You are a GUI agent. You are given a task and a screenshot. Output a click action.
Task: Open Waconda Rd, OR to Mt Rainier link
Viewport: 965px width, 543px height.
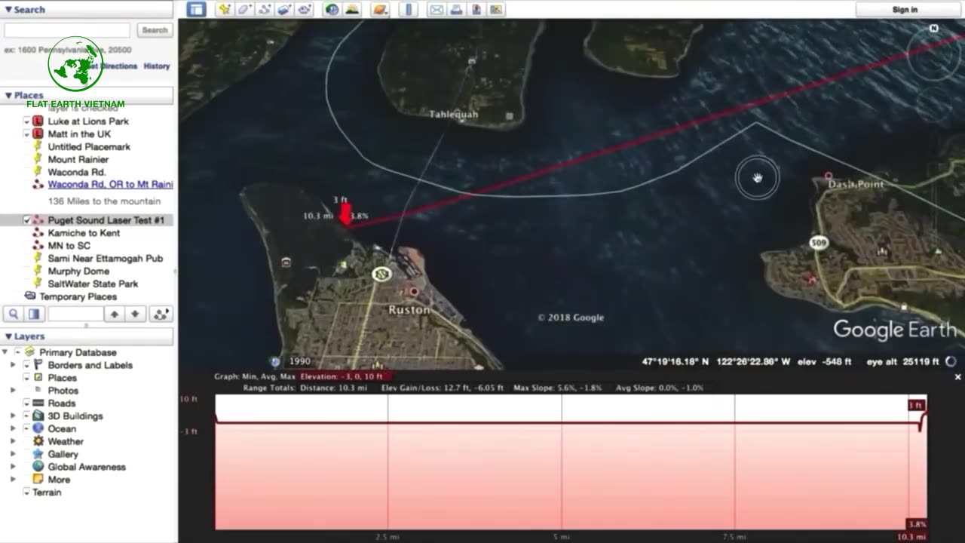(x=111, y=185)
